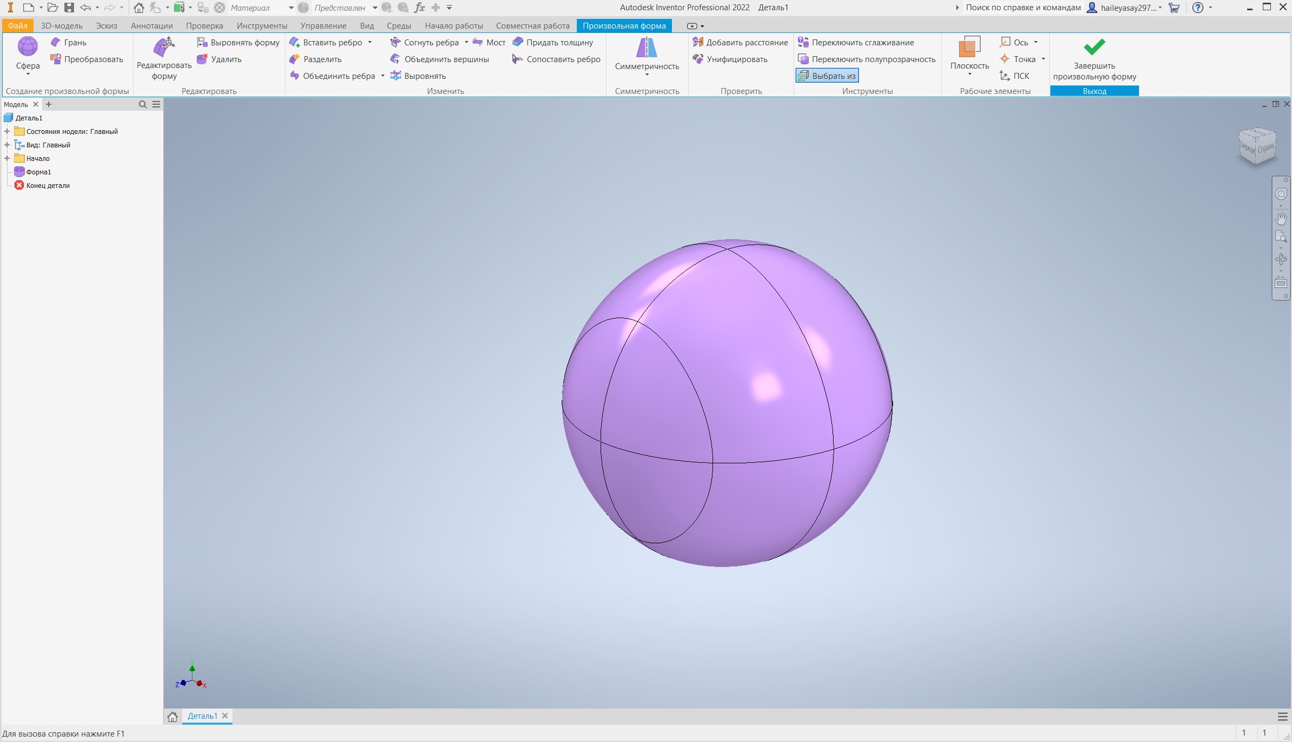Switch to the Аннотации ribbon tab
The image size is (1292, 742).
(151, 25)
